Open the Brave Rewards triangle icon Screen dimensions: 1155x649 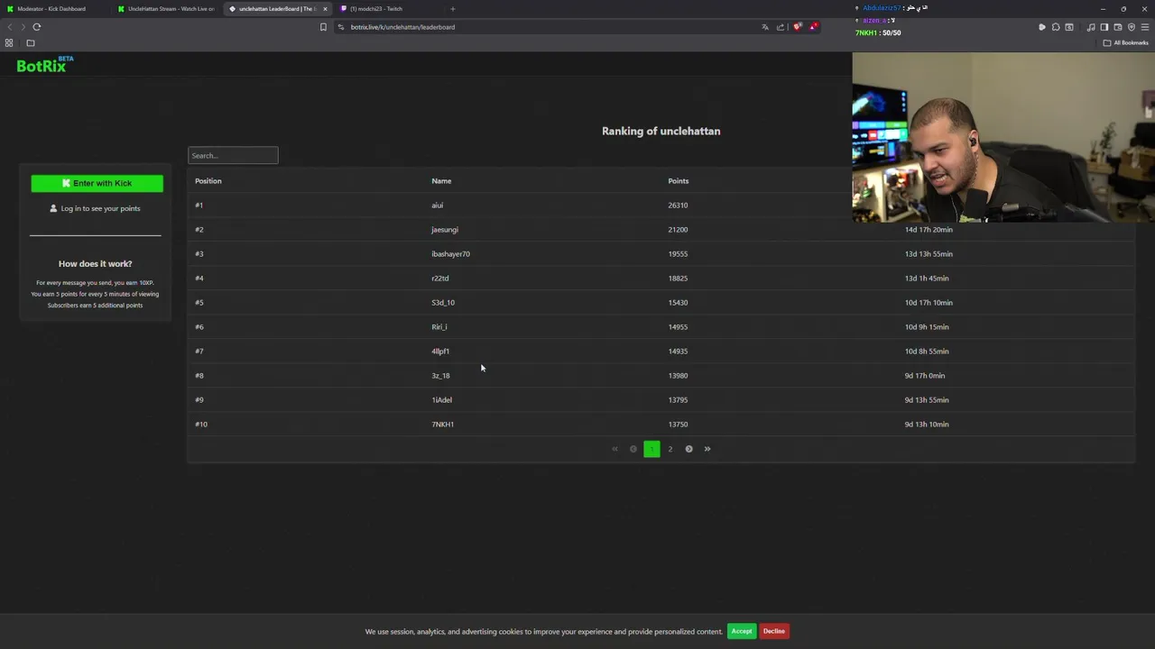tap(813, 27)
